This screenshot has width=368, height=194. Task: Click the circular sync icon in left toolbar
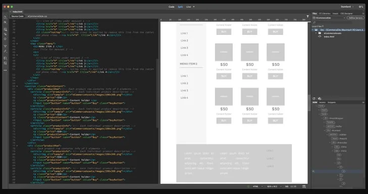coord(5,39)
